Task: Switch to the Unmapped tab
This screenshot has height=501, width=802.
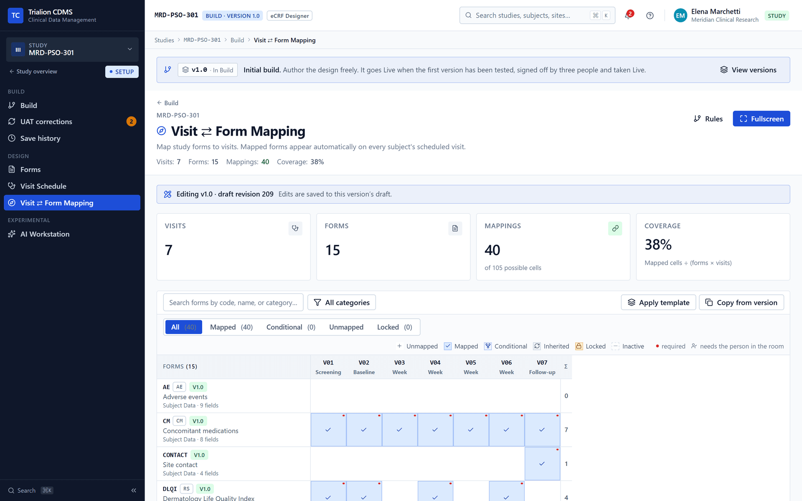Action: pyautogui.click(x=346, y=327)
